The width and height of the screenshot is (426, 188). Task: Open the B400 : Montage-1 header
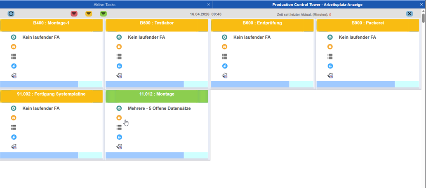click(52, 25)
